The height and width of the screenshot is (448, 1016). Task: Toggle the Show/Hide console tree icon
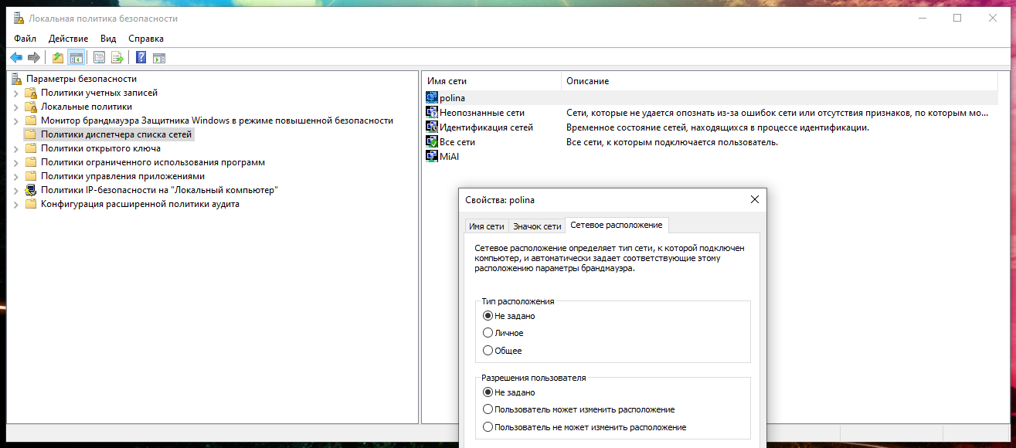[76, 57]
